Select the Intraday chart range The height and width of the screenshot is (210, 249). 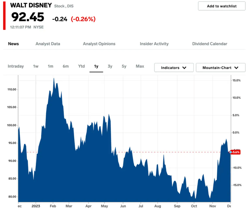[x=16, y=66]
